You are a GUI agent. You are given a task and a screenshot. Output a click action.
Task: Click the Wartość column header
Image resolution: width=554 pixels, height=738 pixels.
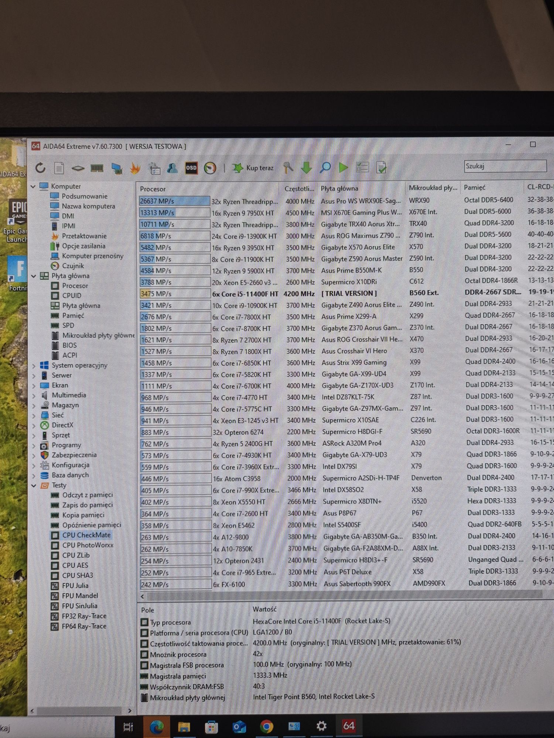pyautogui.click(x=265, y=609)
